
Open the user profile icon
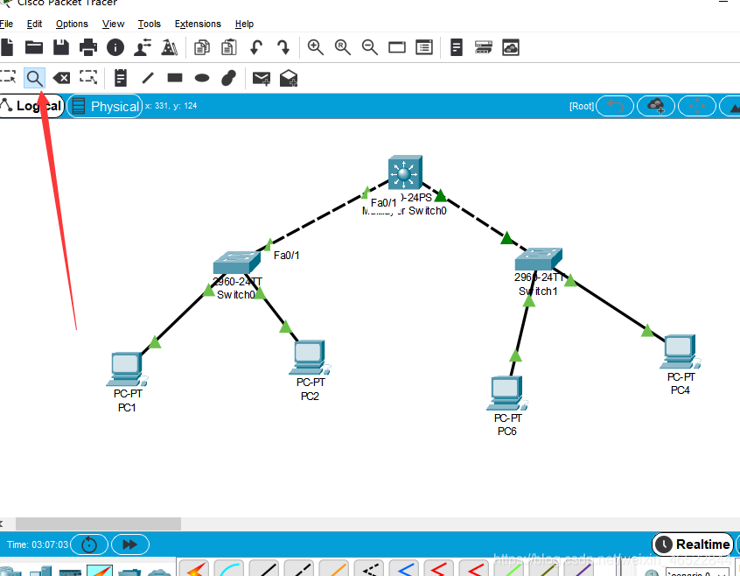pos(142,47)
